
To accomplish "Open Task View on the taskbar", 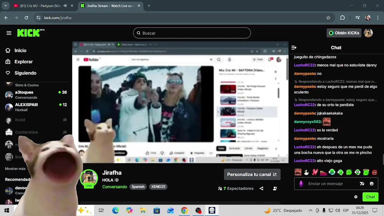I will (x=101, y=211).
